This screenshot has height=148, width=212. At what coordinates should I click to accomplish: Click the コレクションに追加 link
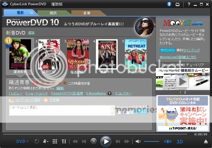[x=28, y=100]
